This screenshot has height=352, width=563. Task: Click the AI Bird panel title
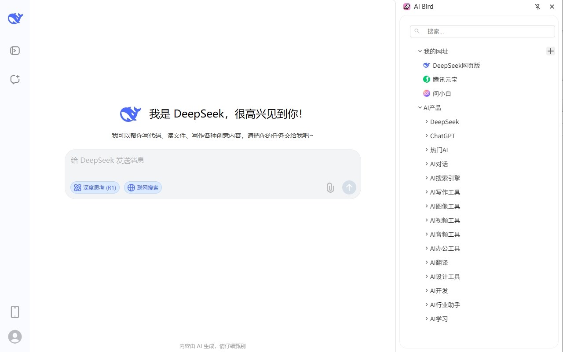click(x=424, y=7)
